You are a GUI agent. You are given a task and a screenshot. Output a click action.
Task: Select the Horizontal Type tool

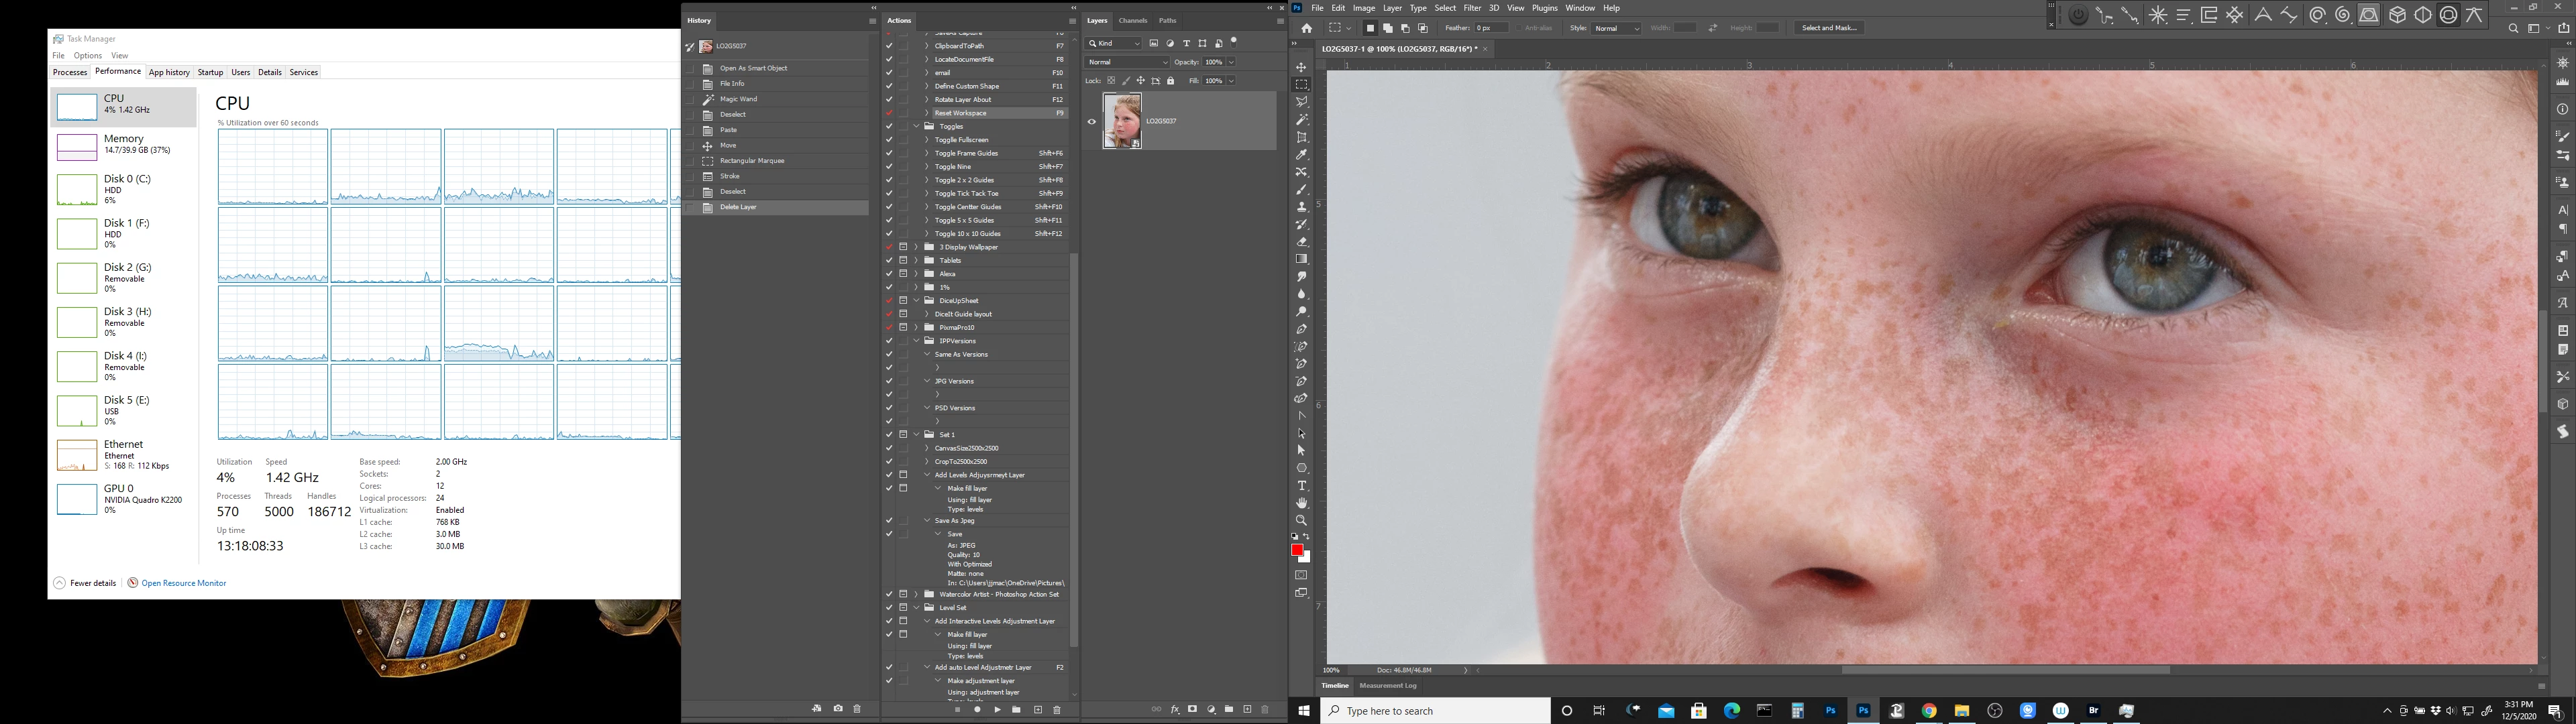tap(1301, 486)
